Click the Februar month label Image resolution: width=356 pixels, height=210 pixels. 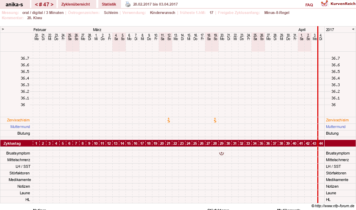tap(40, 30)
